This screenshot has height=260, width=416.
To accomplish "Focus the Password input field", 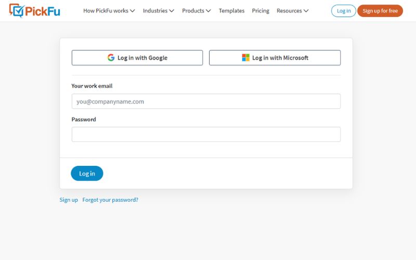I will [206, 135].
